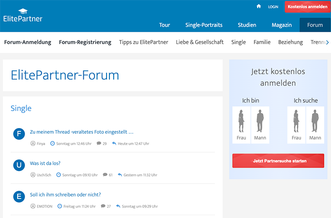Open Studien in main navigation
The image size is (331, 218).
click(247, 25)
